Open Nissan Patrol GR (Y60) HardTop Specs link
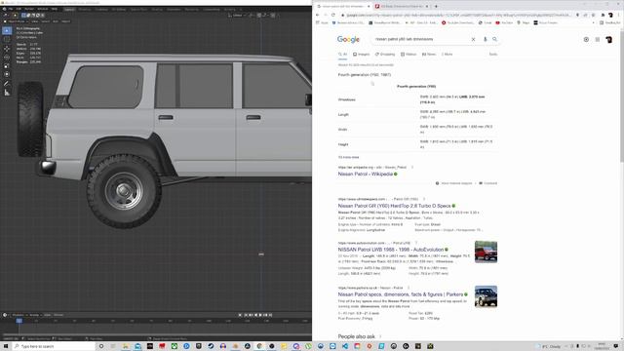The image size is (624, 351). point(394,206)
